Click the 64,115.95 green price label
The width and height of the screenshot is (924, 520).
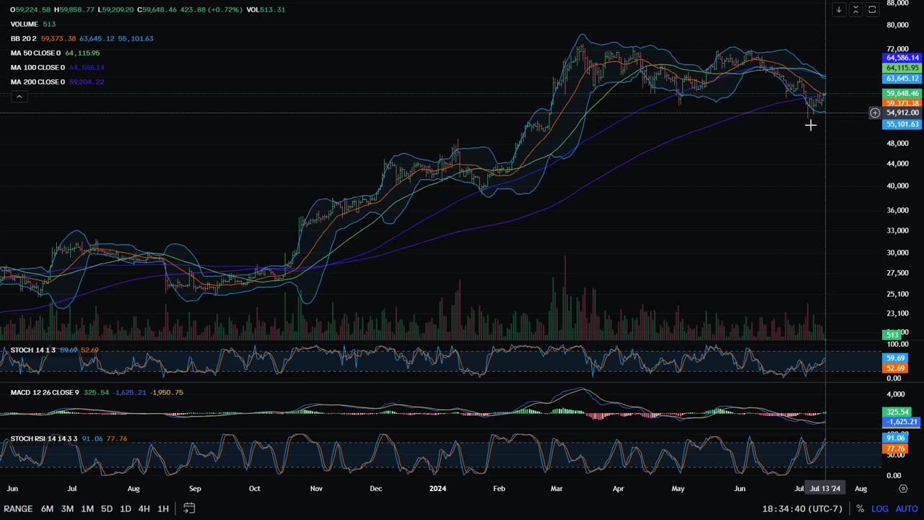click(x=901, y=68)
